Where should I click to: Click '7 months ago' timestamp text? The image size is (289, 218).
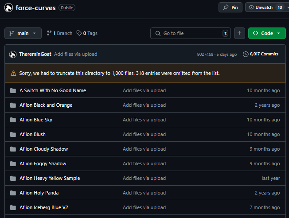[x=265, y=207]
